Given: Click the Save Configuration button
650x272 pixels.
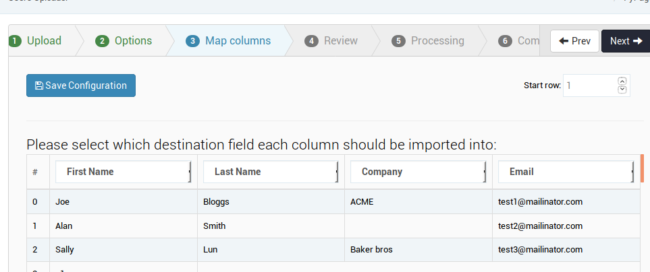Looking at the screenshot, I should click(81, 86).
